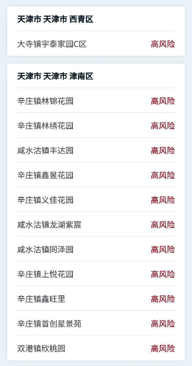Open the 咸水沽镇龙湖紫宸 entry

tap(96, 225)
